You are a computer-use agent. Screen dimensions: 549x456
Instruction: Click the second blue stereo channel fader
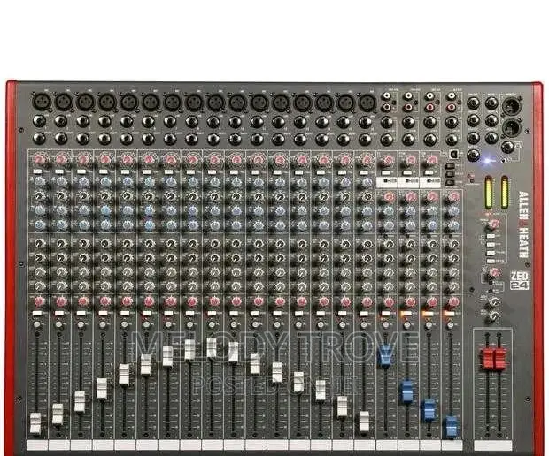coord(406,391)
